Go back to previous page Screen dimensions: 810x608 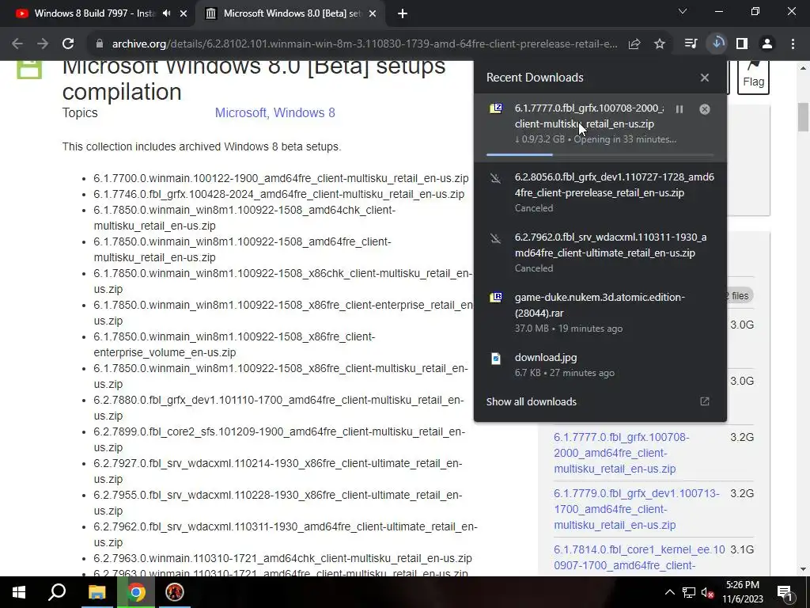point(17,44)
